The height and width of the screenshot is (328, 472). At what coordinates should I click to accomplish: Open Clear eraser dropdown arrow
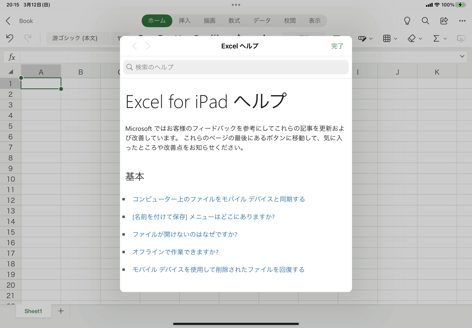click(x=420, y=38)
